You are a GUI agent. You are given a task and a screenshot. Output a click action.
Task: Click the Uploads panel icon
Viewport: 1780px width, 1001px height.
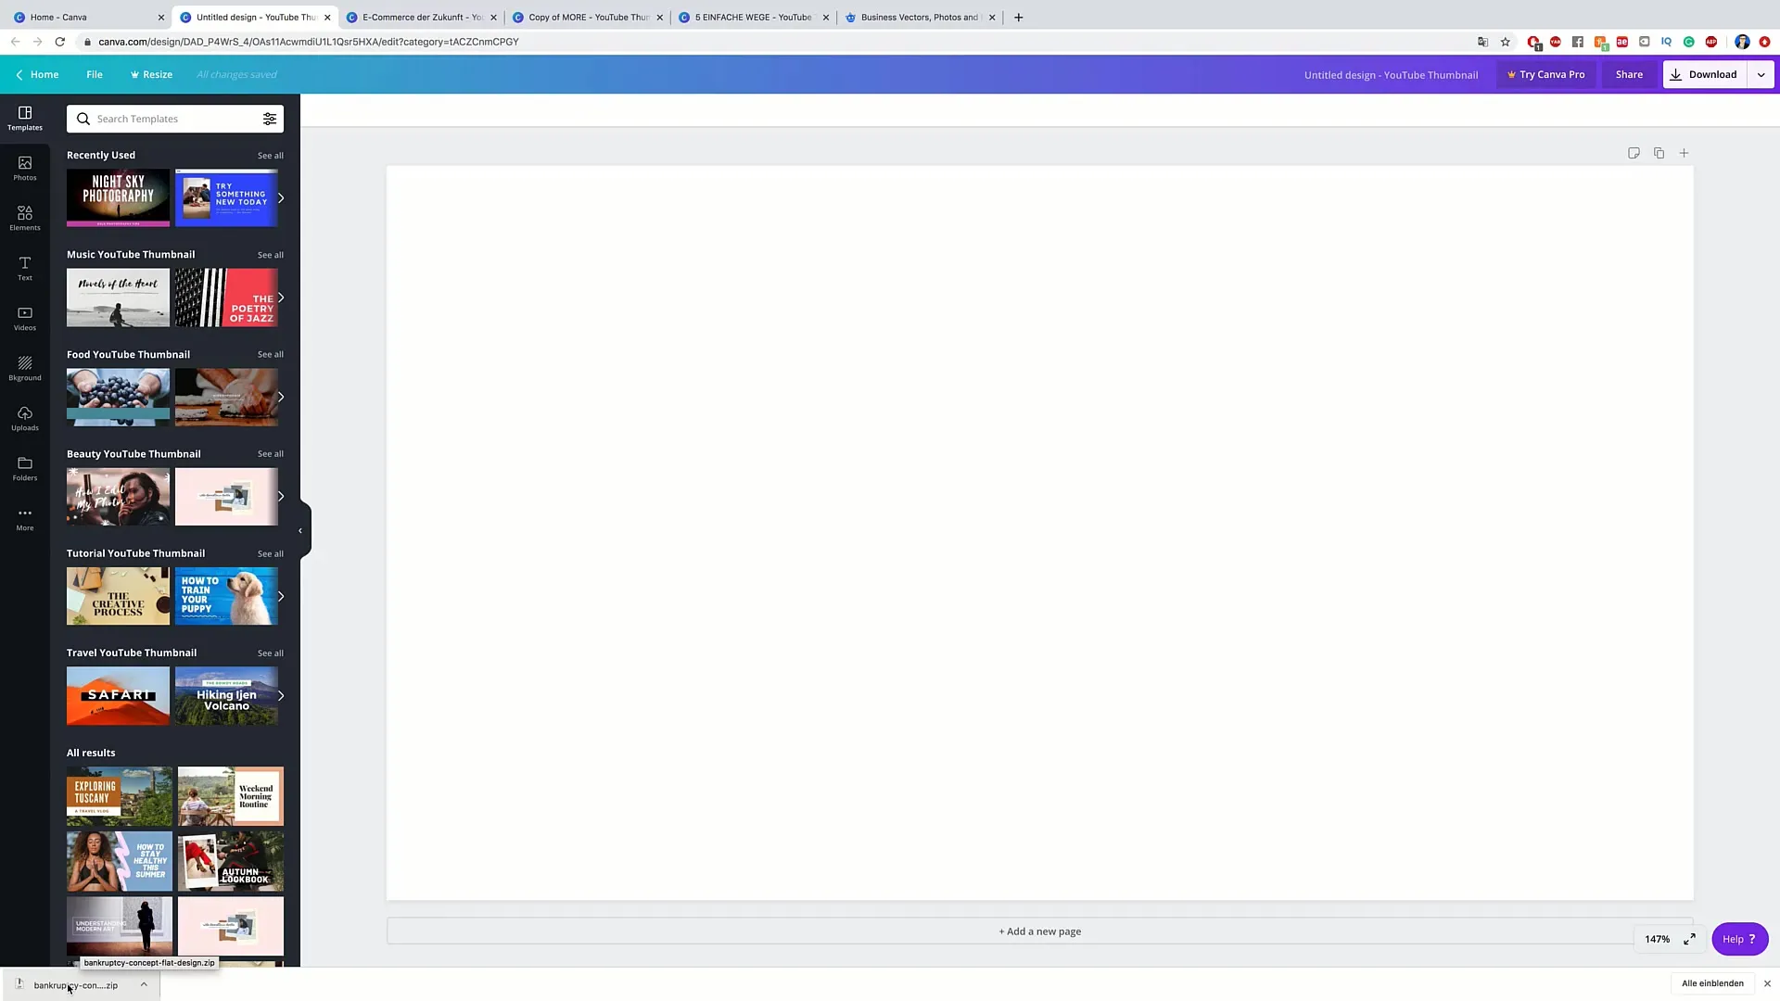pyautogui.click(x=24, y=415)
